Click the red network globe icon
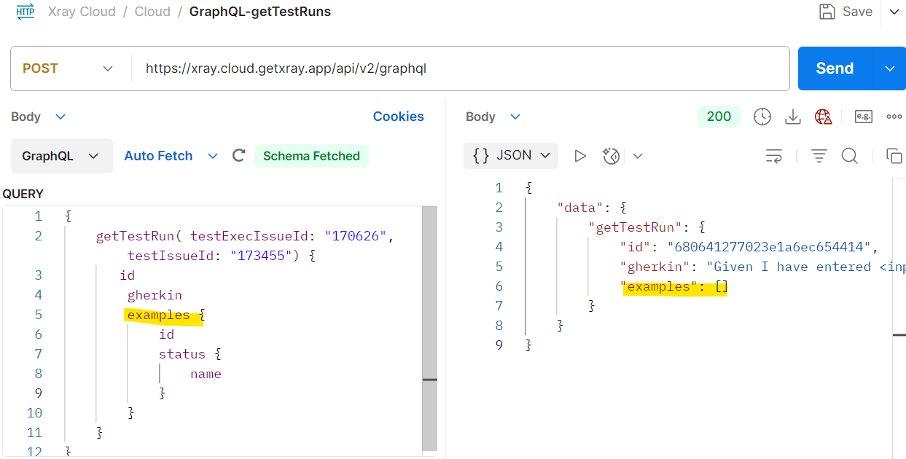 click(824, 117)
